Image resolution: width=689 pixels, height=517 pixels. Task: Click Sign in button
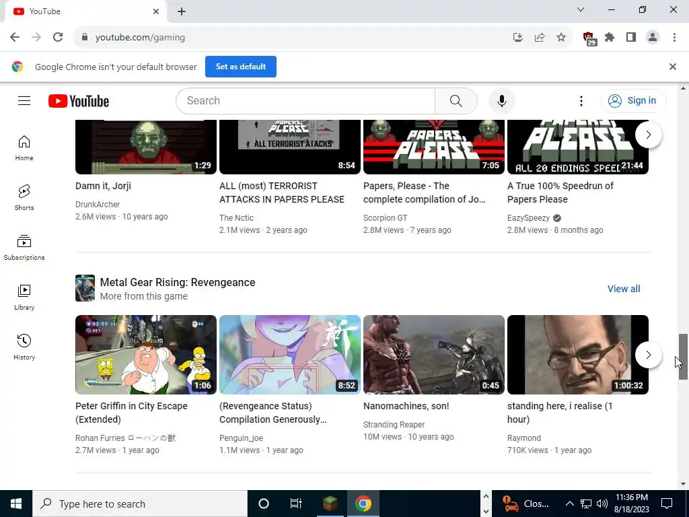(633, 101)
